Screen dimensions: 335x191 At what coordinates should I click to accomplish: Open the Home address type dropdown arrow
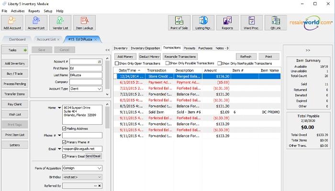(x=59, y=108)
